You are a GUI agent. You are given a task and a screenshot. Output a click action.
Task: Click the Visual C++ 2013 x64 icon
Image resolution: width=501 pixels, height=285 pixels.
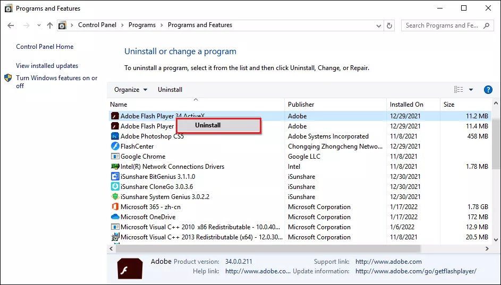115,237
